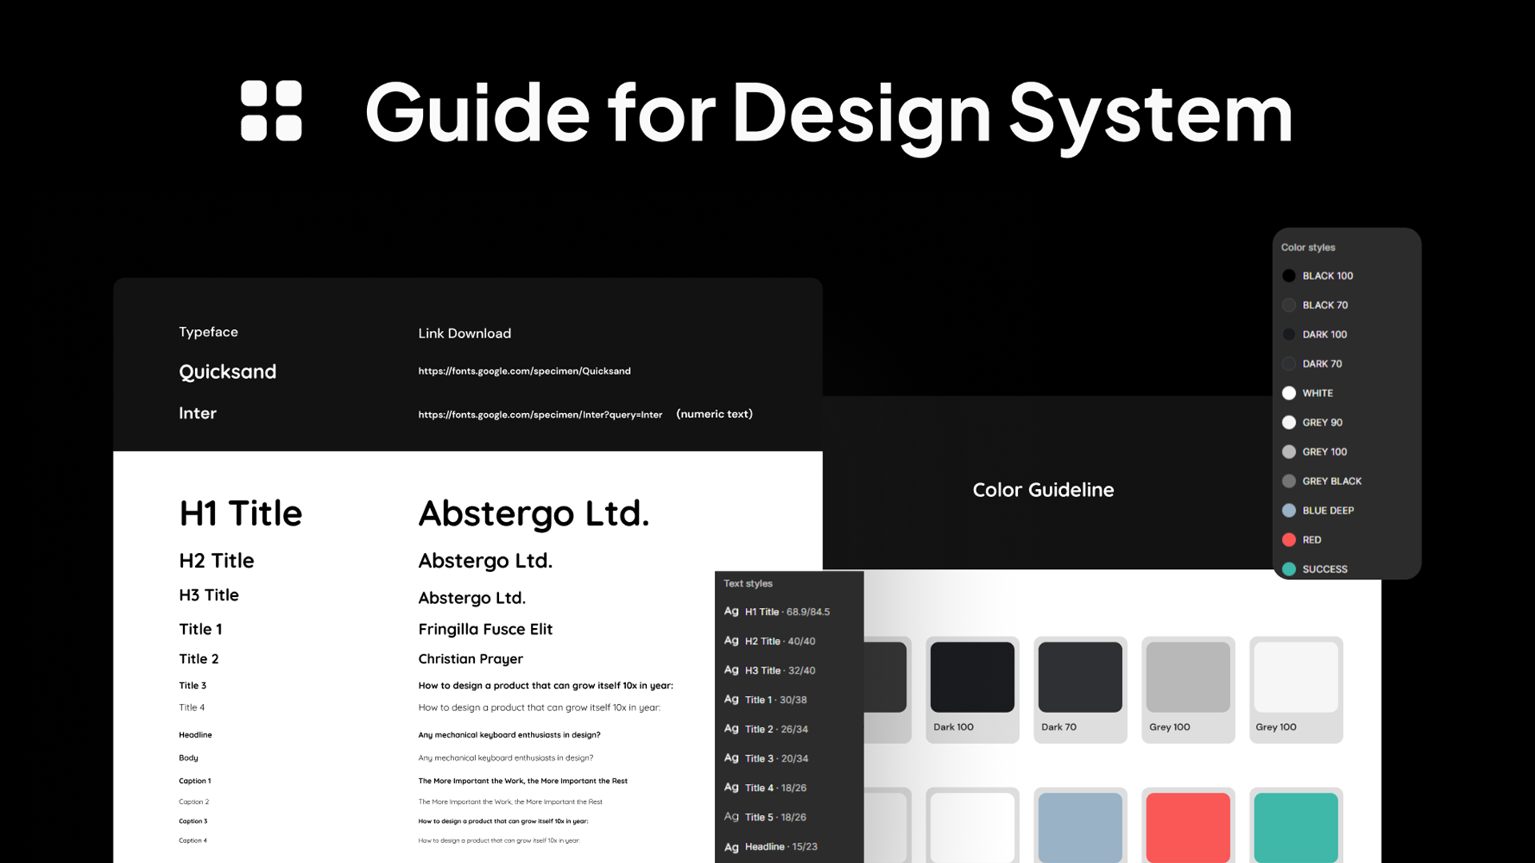This screenshot has height=863, width=1535.
Task: Click the Ag icon beside H1 Title
Action: [731, 611]
